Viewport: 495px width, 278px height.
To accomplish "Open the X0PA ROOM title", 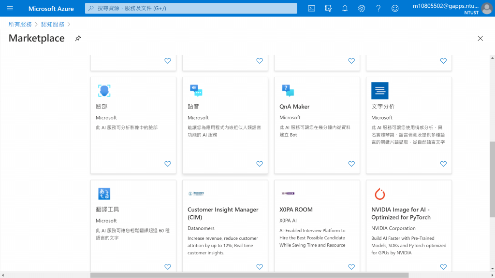I will click(x=296, y=209).
